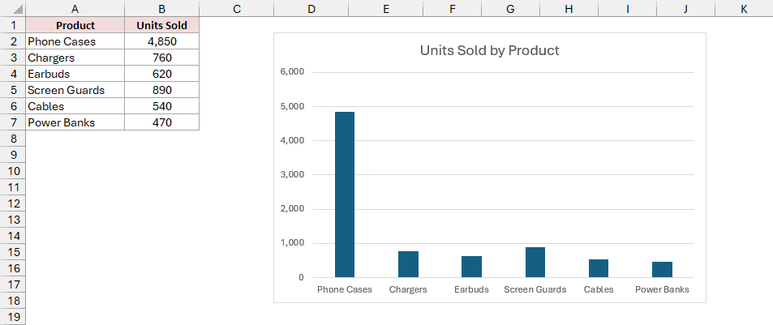The width and height of the screenshot is (773, 325).
Task: Click the Units Sold header cell
Action: pyautogui.click(x=161, y=25)
